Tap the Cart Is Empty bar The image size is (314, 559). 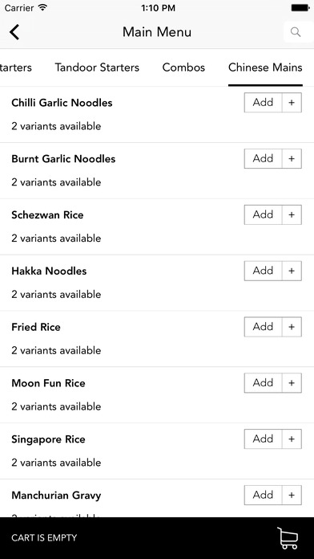point(157,538)
